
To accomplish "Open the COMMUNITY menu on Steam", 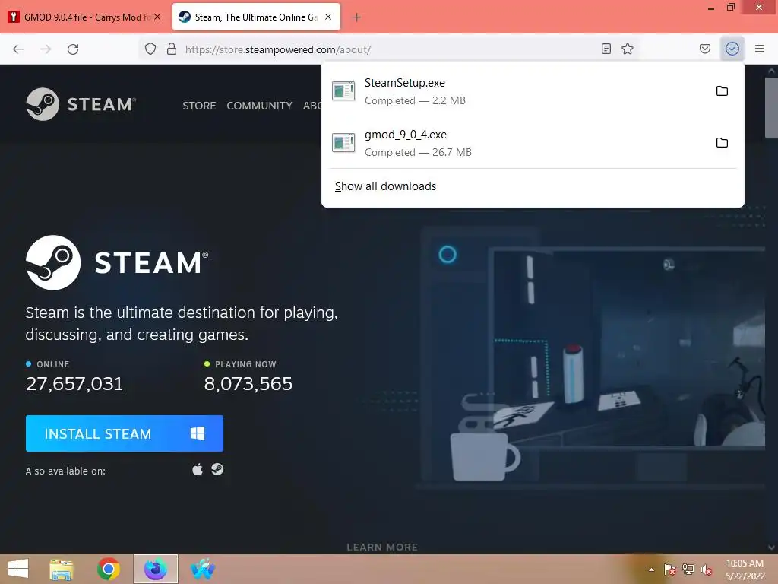I will pyautogui.click(x=260, y=106).
